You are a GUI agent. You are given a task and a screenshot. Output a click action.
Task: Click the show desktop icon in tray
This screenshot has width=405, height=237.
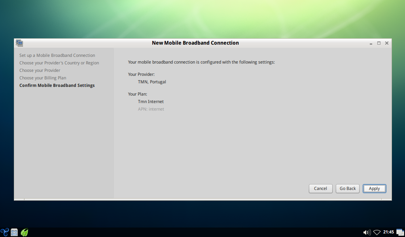[x=400, y=232]
